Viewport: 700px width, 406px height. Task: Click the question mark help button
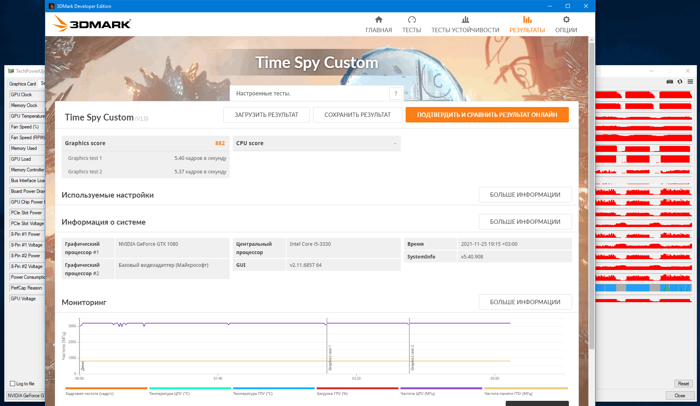point(396,93)
